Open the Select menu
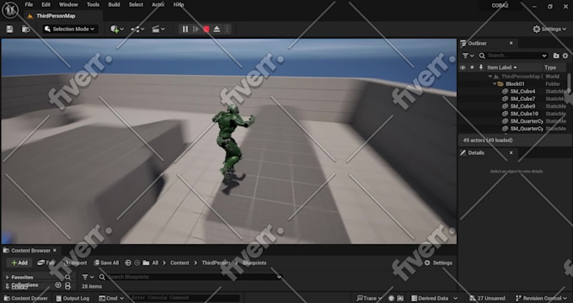Image resolution: width=573 pixels, height=303 pixels. [x=136, y=5]
